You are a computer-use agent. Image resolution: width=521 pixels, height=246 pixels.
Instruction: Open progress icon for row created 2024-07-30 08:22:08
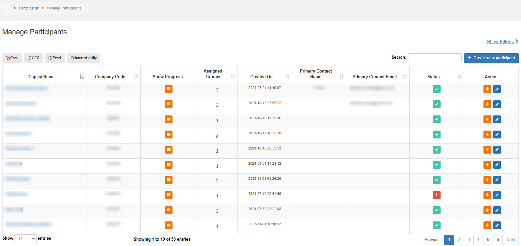click(x=169, y=210)
